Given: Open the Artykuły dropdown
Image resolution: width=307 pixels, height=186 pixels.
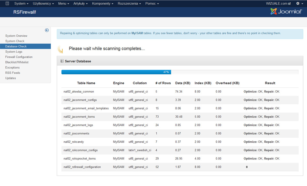Looking at the screenshot, I should tap(81, 4).
